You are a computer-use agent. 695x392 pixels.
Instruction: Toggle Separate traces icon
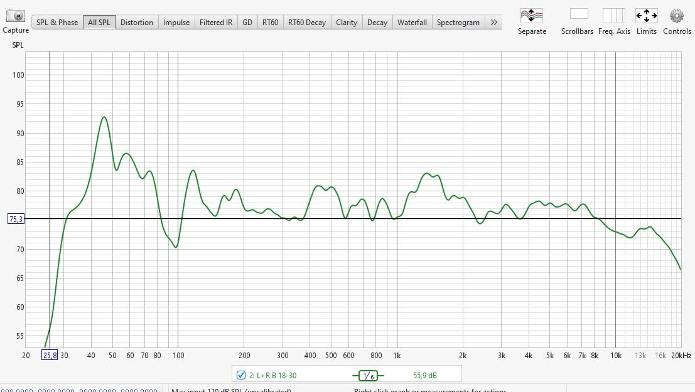pyautogui.click(x=532, y=16)
